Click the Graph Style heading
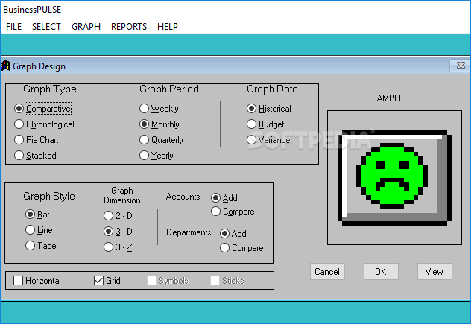The image size is (471, 324). (x=49, y=196)
